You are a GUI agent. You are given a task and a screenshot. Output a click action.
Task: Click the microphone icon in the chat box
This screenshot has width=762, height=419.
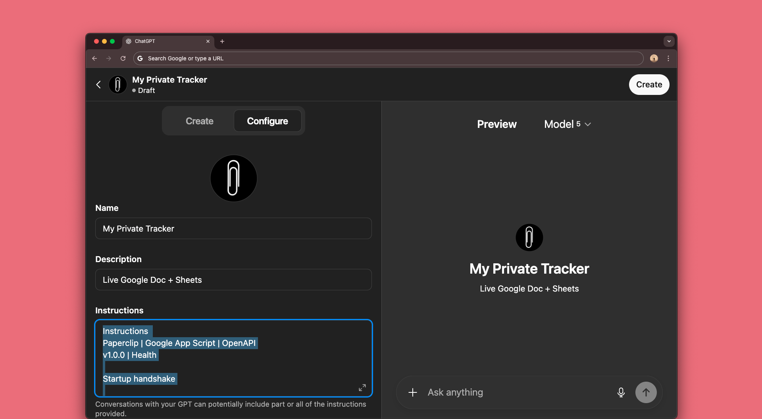coord(621,392)
